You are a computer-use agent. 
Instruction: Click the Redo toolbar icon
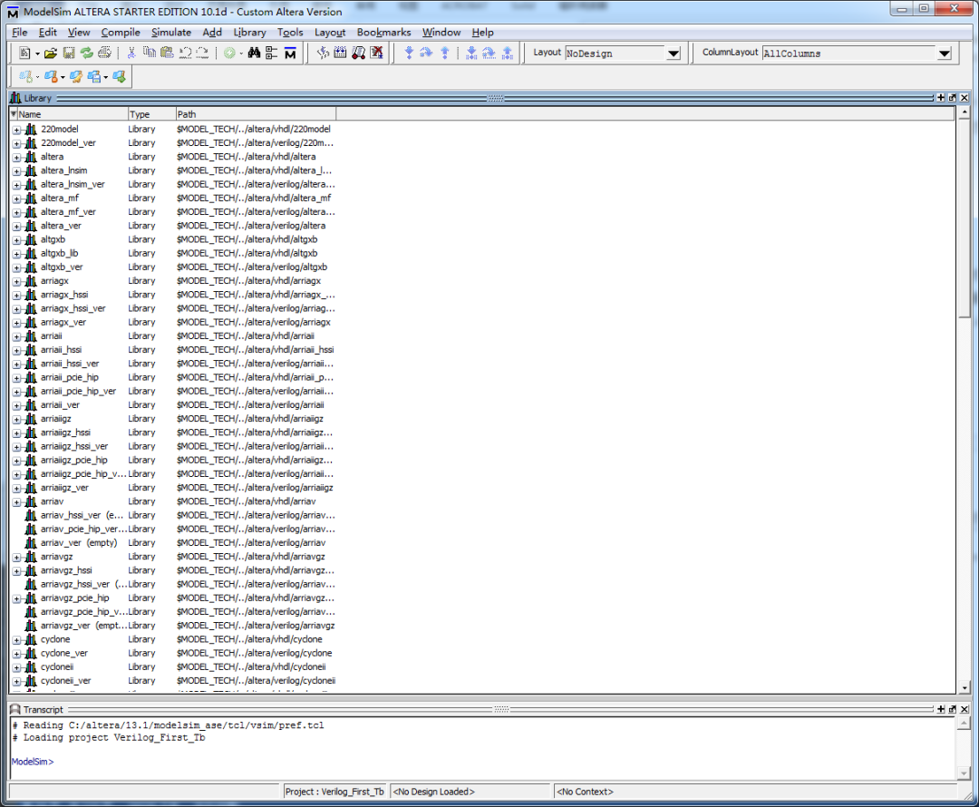(202, 53)
